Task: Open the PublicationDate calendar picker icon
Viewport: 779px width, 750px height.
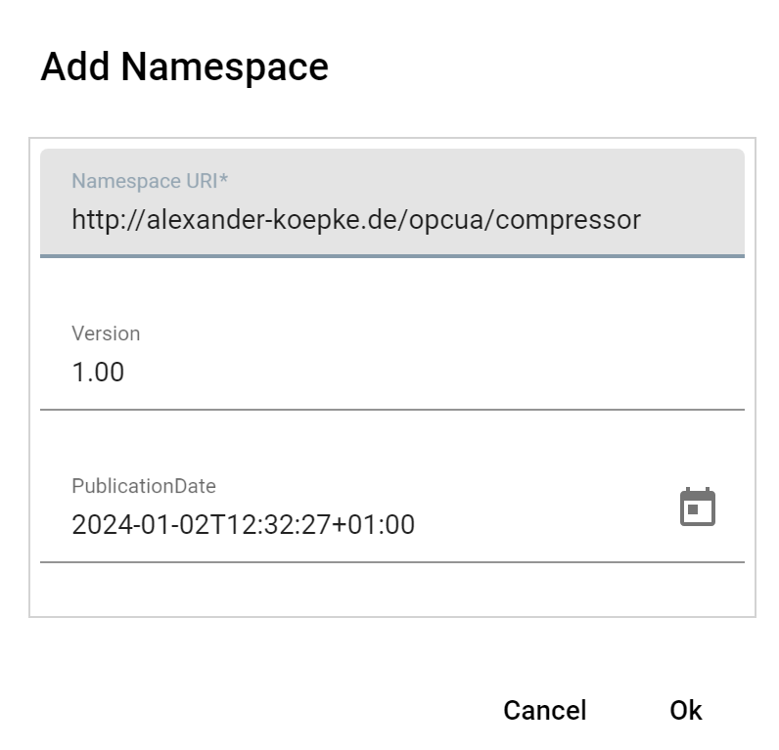Action: pos(697,507)
